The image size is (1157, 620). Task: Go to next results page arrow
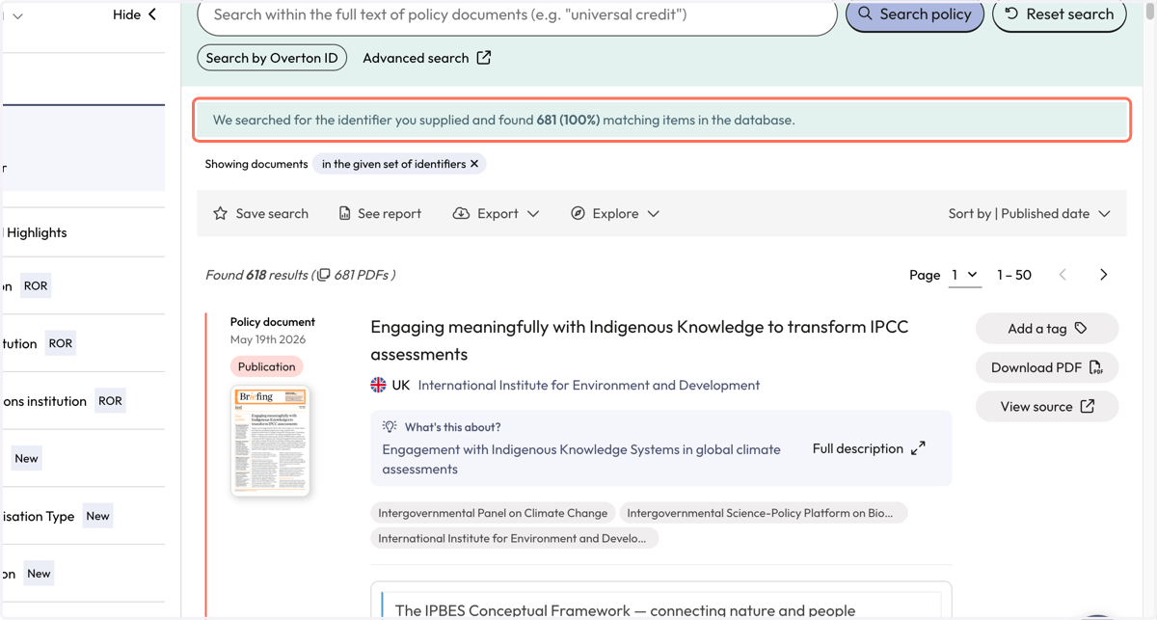[1104, 275]
